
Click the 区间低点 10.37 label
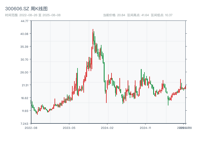tap(161, 15)
